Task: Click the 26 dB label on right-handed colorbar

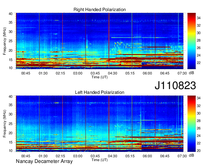Action: (x=199, y=48)
